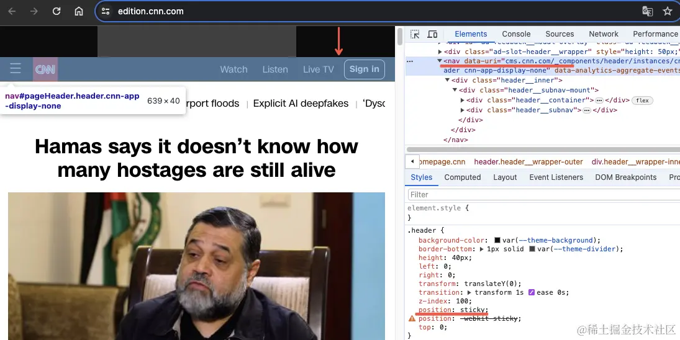Click the Sign in button

click(x=365, y=69)
